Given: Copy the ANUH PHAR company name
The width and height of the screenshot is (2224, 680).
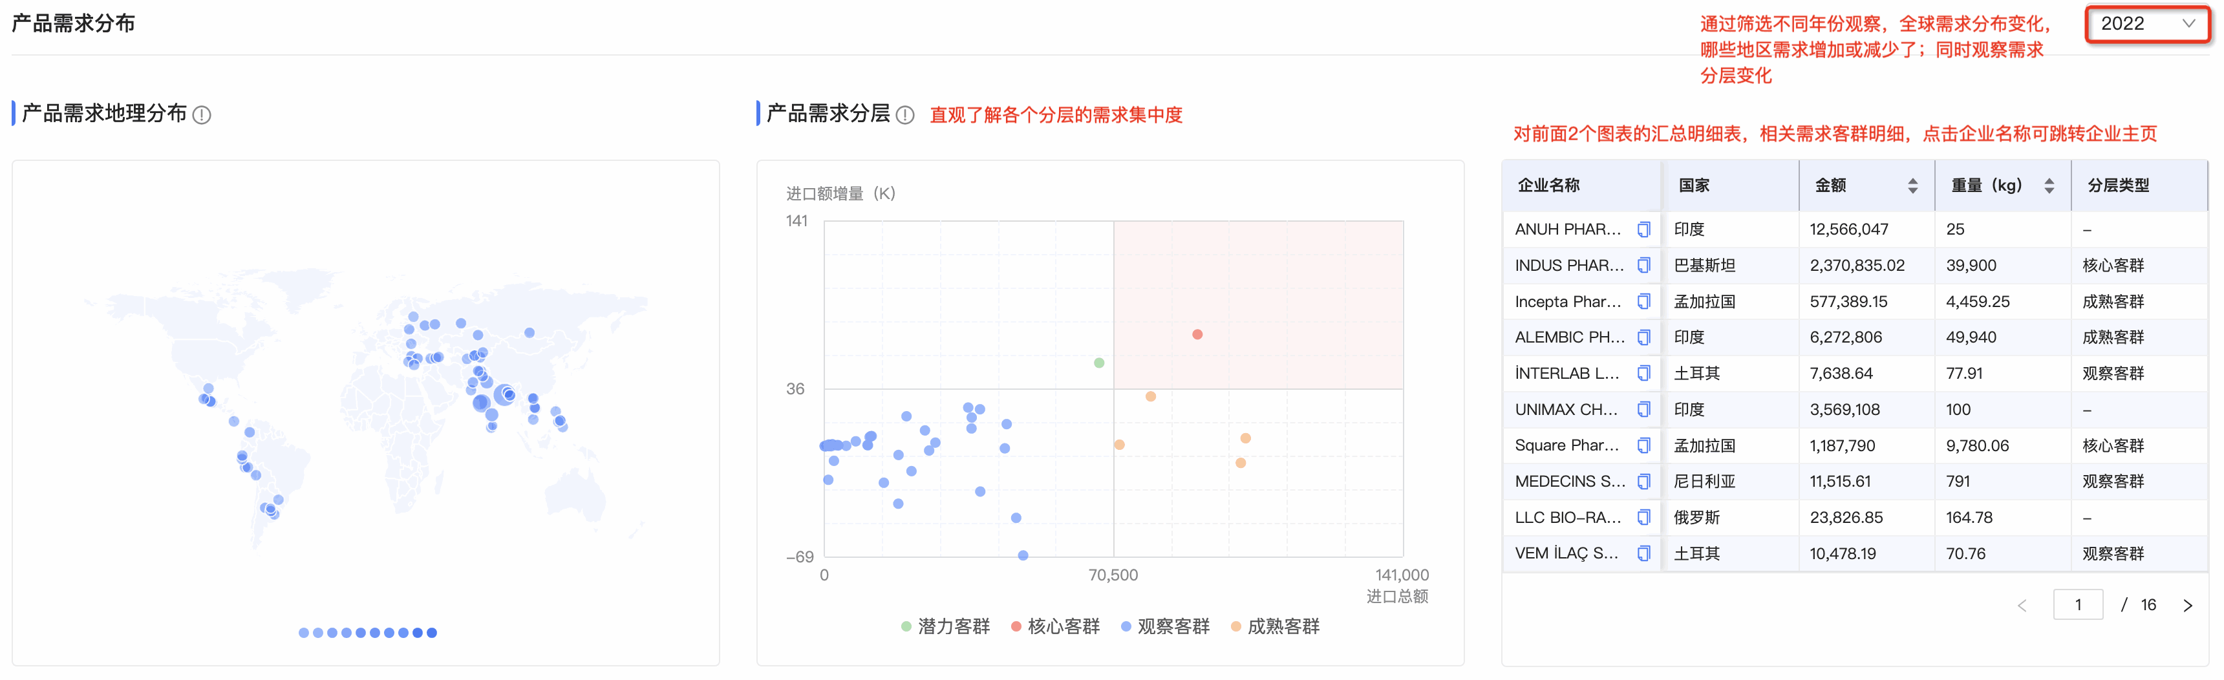Looking at the screenshot, I should point(1643,229).
